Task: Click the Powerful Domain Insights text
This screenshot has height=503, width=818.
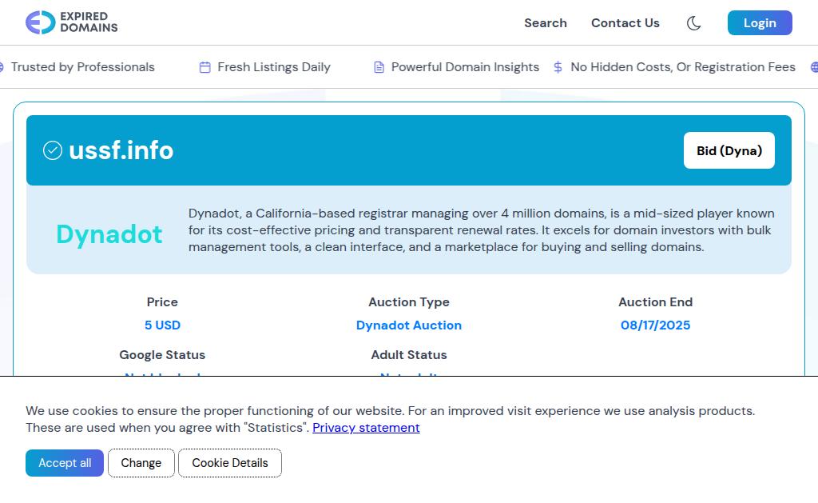Action: [465, 67]
